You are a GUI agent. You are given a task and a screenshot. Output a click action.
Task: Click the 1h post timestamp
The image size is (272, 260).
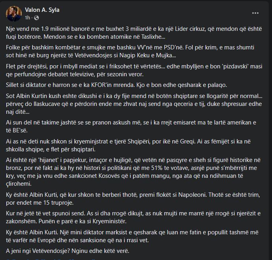tap(27, 18)
